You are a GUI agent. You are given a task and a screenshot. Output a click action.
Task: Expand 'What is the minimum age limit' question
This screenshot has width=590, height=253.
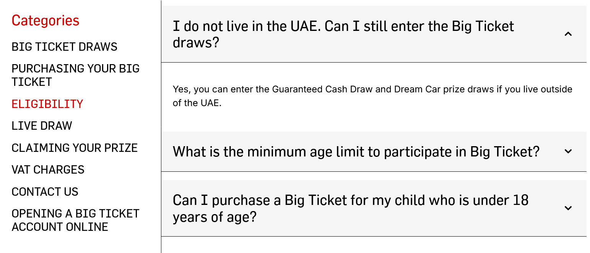356,152
